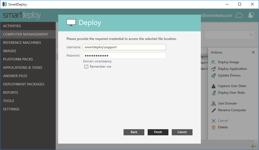Click the smartdeploy logo

point(22,15)
